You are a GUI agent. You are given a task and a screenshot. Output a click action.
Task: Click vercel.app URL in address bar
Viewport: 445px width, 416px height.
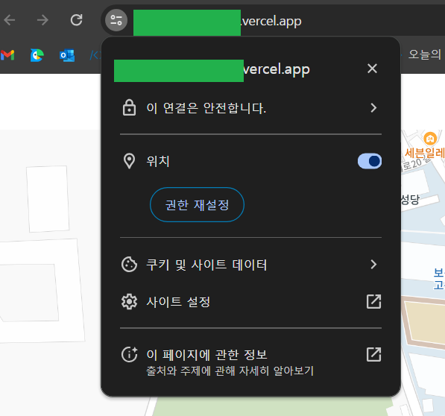271,21
